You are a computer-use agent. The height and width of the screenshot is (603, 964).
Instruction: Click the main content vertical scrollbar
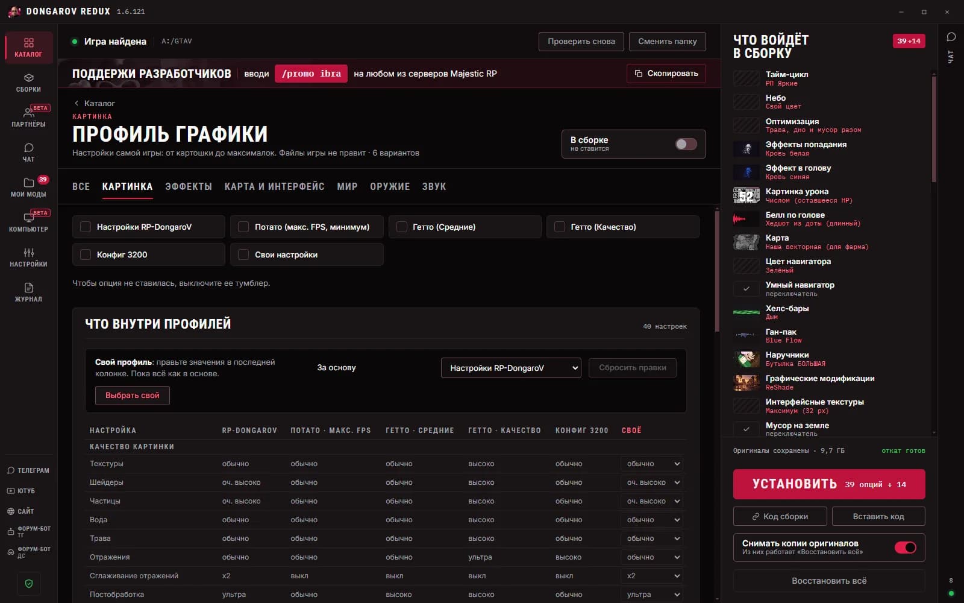click(717, 270)
